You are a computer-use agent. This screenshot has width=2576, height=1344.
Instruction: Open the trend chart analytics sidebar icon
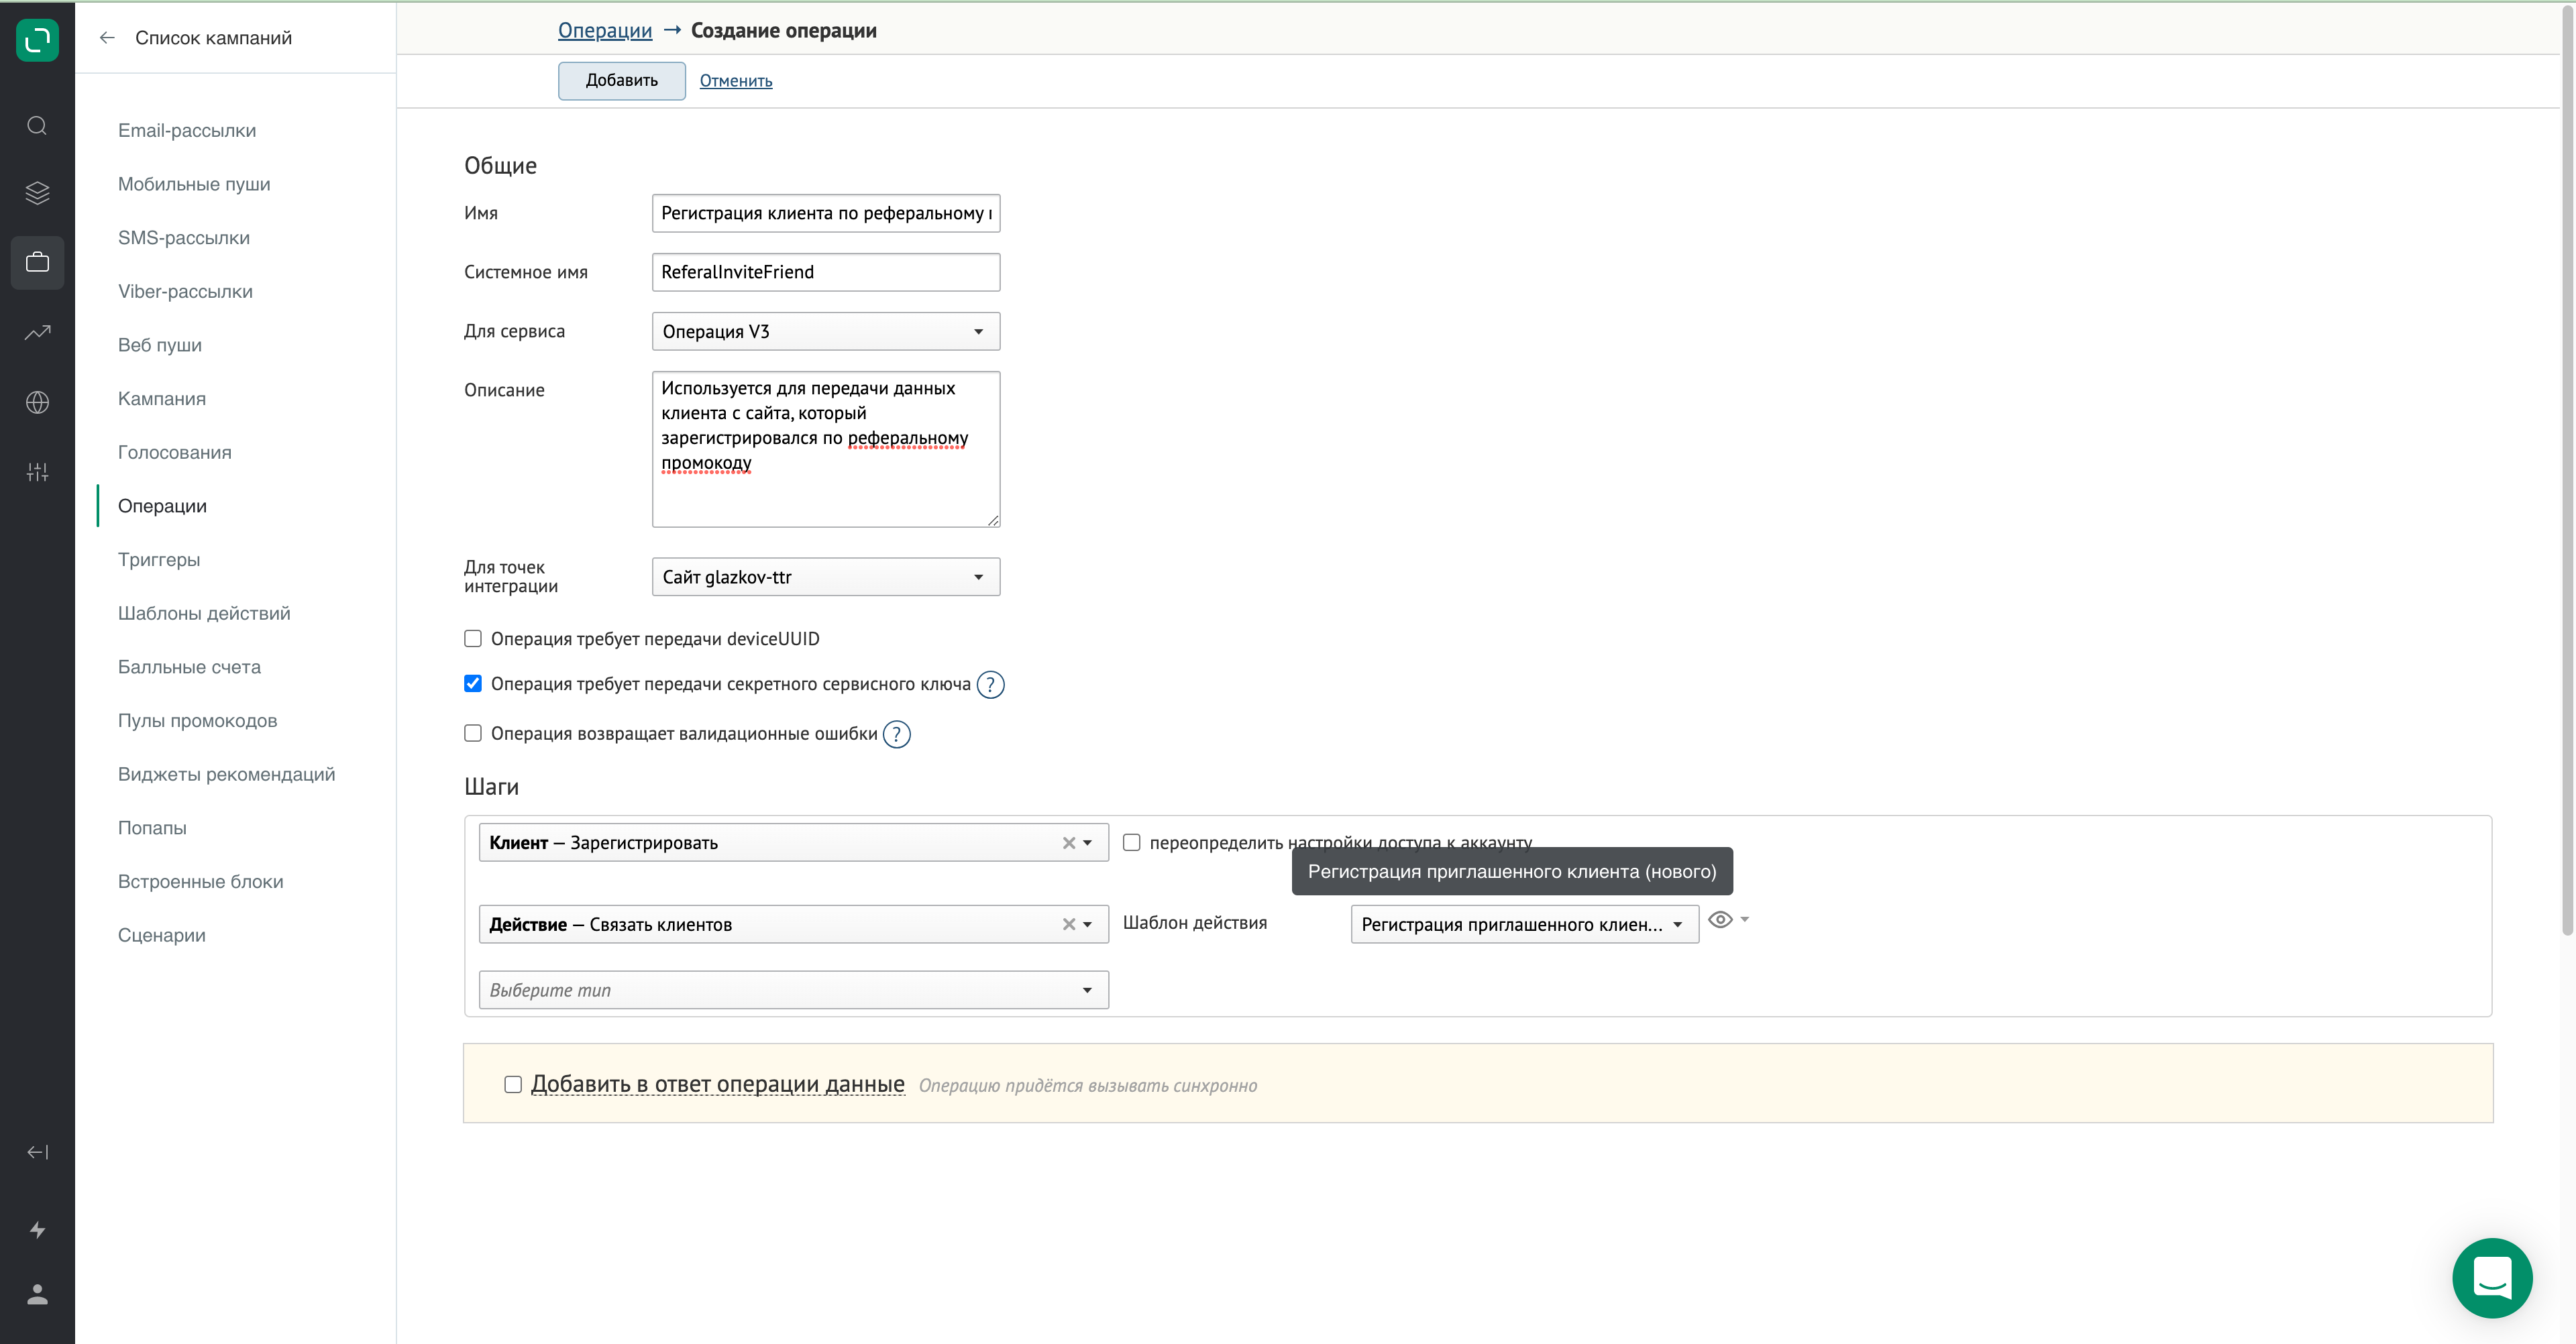[x=37, y=332]
